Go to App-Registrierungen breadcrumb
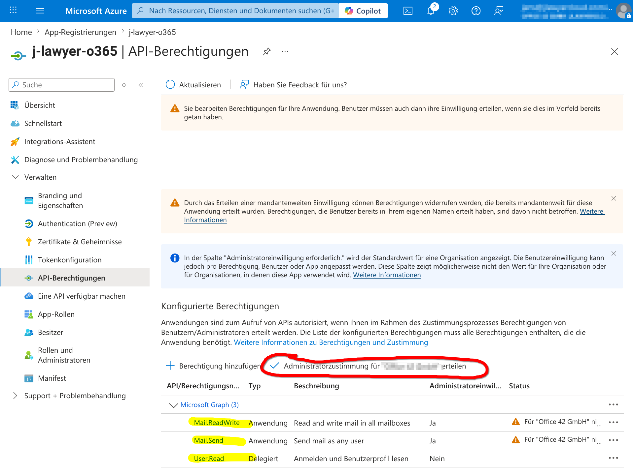Viewport: 633px width, 476px height. [80, 32]
